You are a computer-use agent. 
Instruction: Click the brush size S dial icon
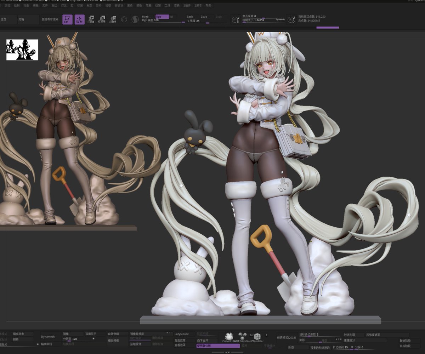point(235,20)
